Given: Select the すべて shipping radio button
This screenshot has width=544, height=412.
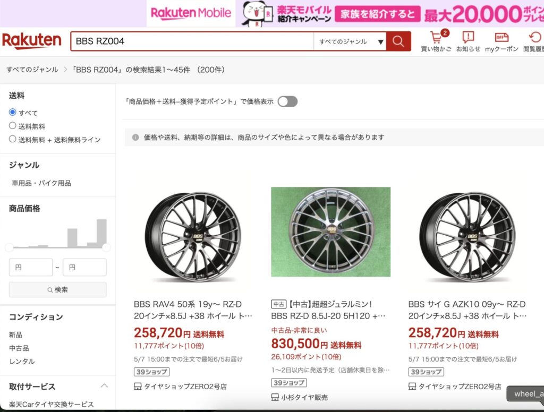Looking at the screenshot, I should click(x=13, y=112).
